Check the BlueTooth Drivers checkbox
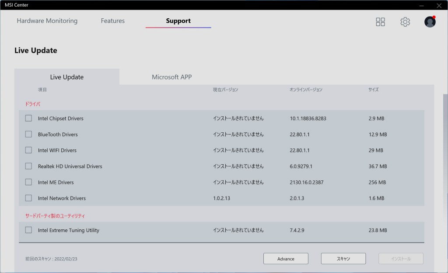This screenshot has width=448, height=273. click(x=28, y=134)
